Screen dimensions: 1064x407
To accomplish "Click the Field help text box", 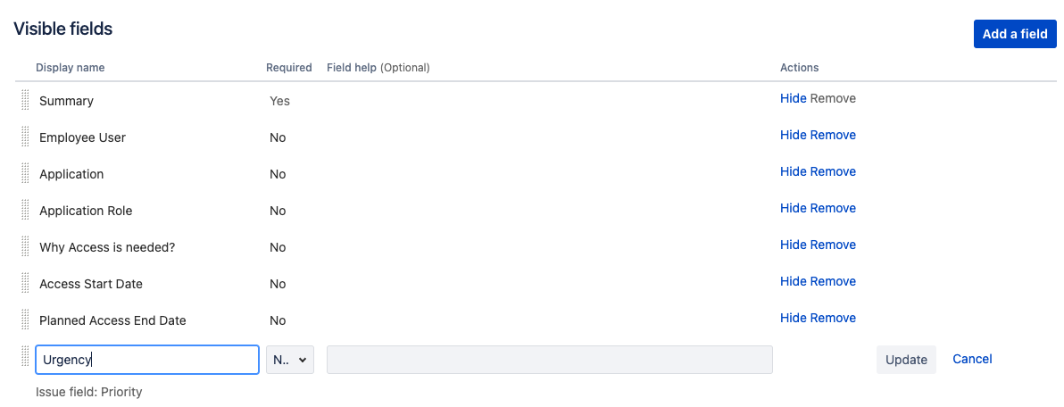I will [549, 360].
